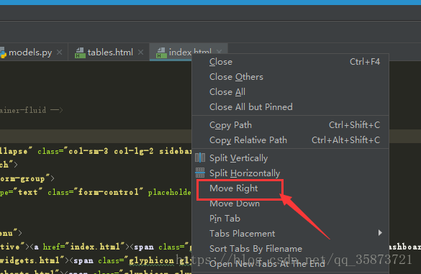The height and width of the screenshot is (274, 421).
Task: Close the index.html tab
Action: coord(219,51)
